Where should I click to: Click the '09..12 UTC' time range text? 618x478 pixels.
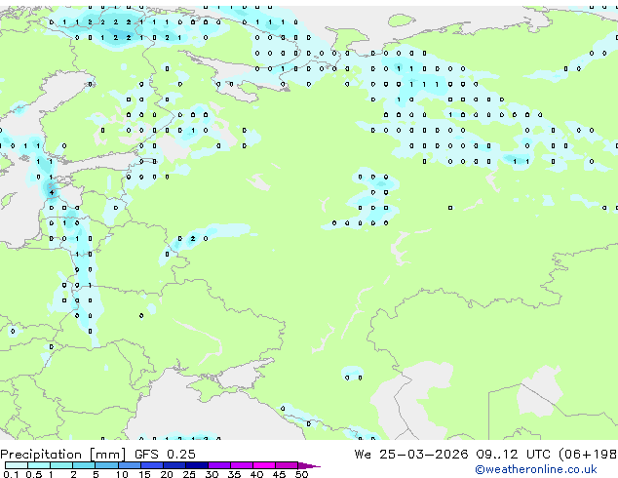coord(513,455)
